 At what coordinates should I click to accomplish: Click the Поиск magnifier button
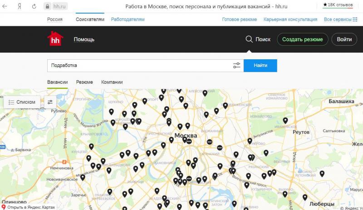pos(258,39)
